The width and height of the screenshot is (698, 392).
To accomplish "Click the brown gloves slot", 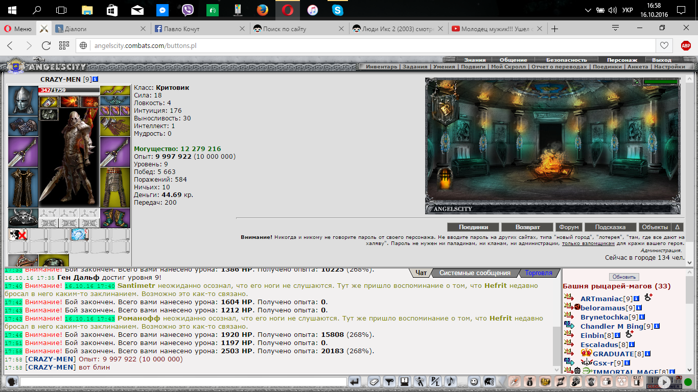I will pyautogui.click(x=115, y=126).
